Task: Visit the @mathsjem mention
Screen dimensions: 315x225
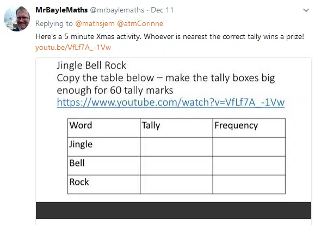Action: (95, 24)
